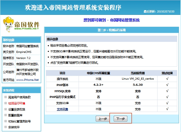This screenshot has width=181, height=132.
Task: Click the 想到即可做到 slogan heading
Action: click(x=111, y=20)
